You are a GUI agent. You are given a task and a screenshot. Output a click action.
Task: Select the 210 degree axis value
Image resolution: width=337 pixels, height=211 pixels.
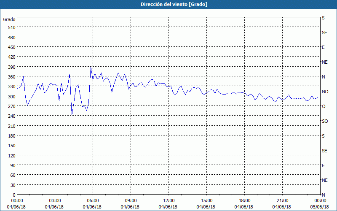[12, 126]
